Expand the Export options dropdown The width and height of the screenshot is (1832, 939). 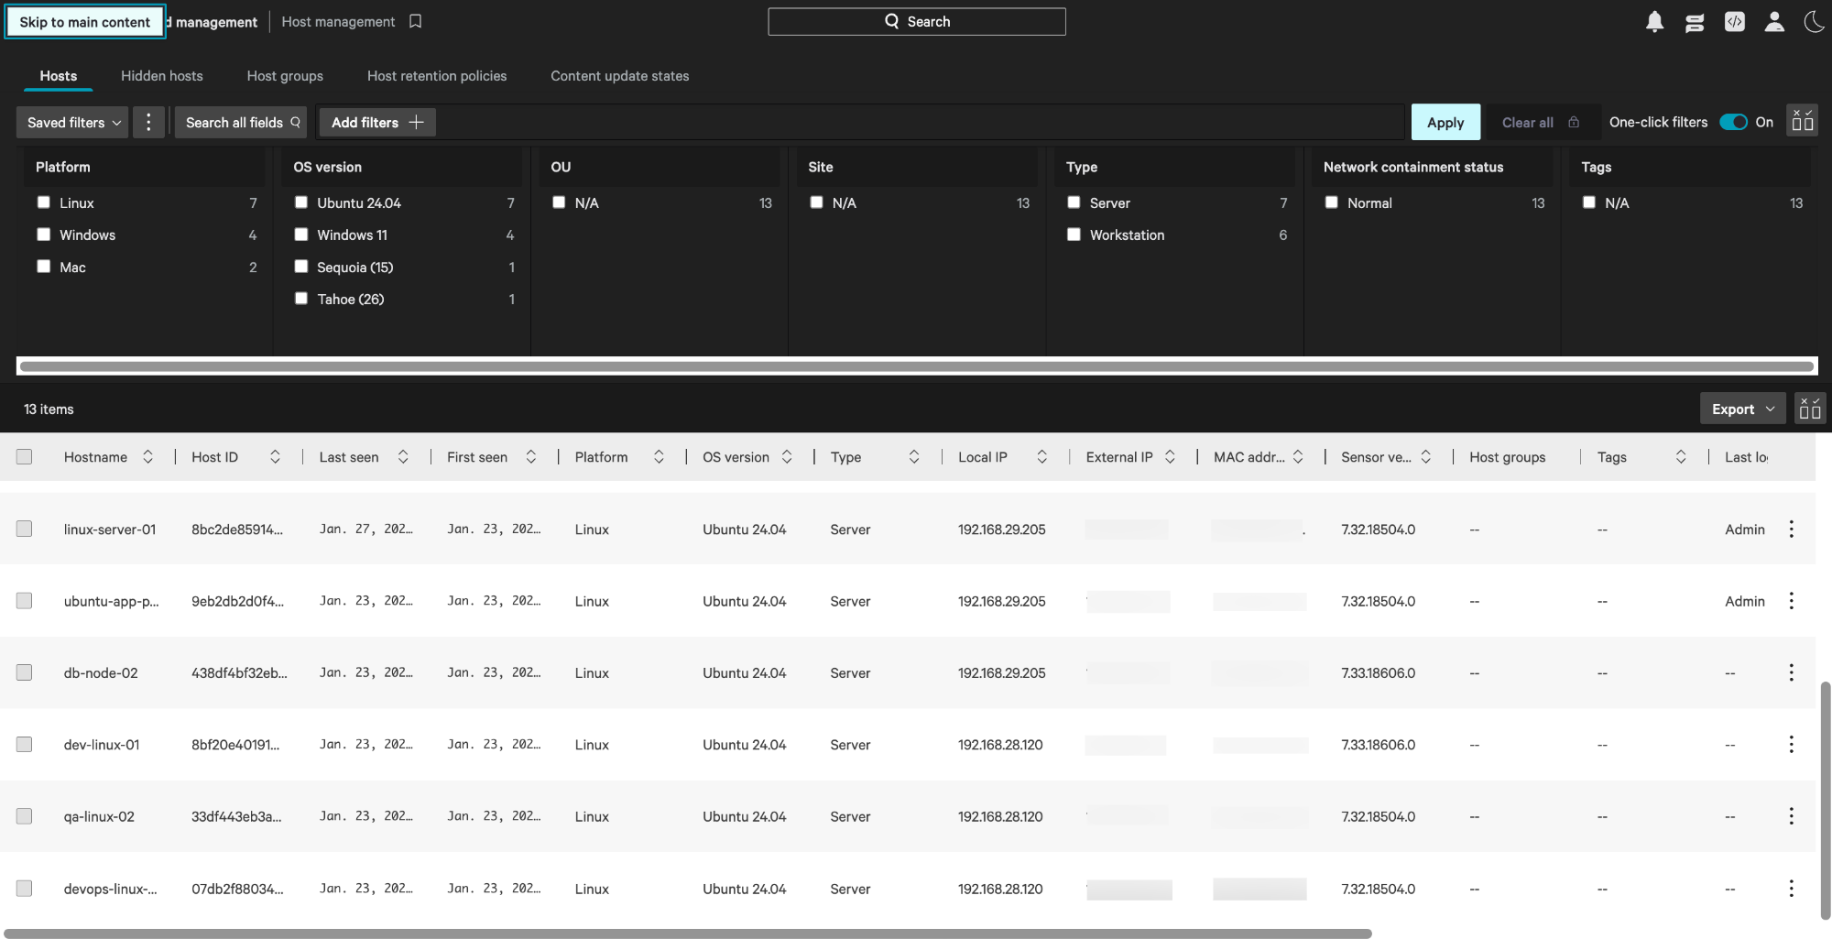tap(1741, 408)
